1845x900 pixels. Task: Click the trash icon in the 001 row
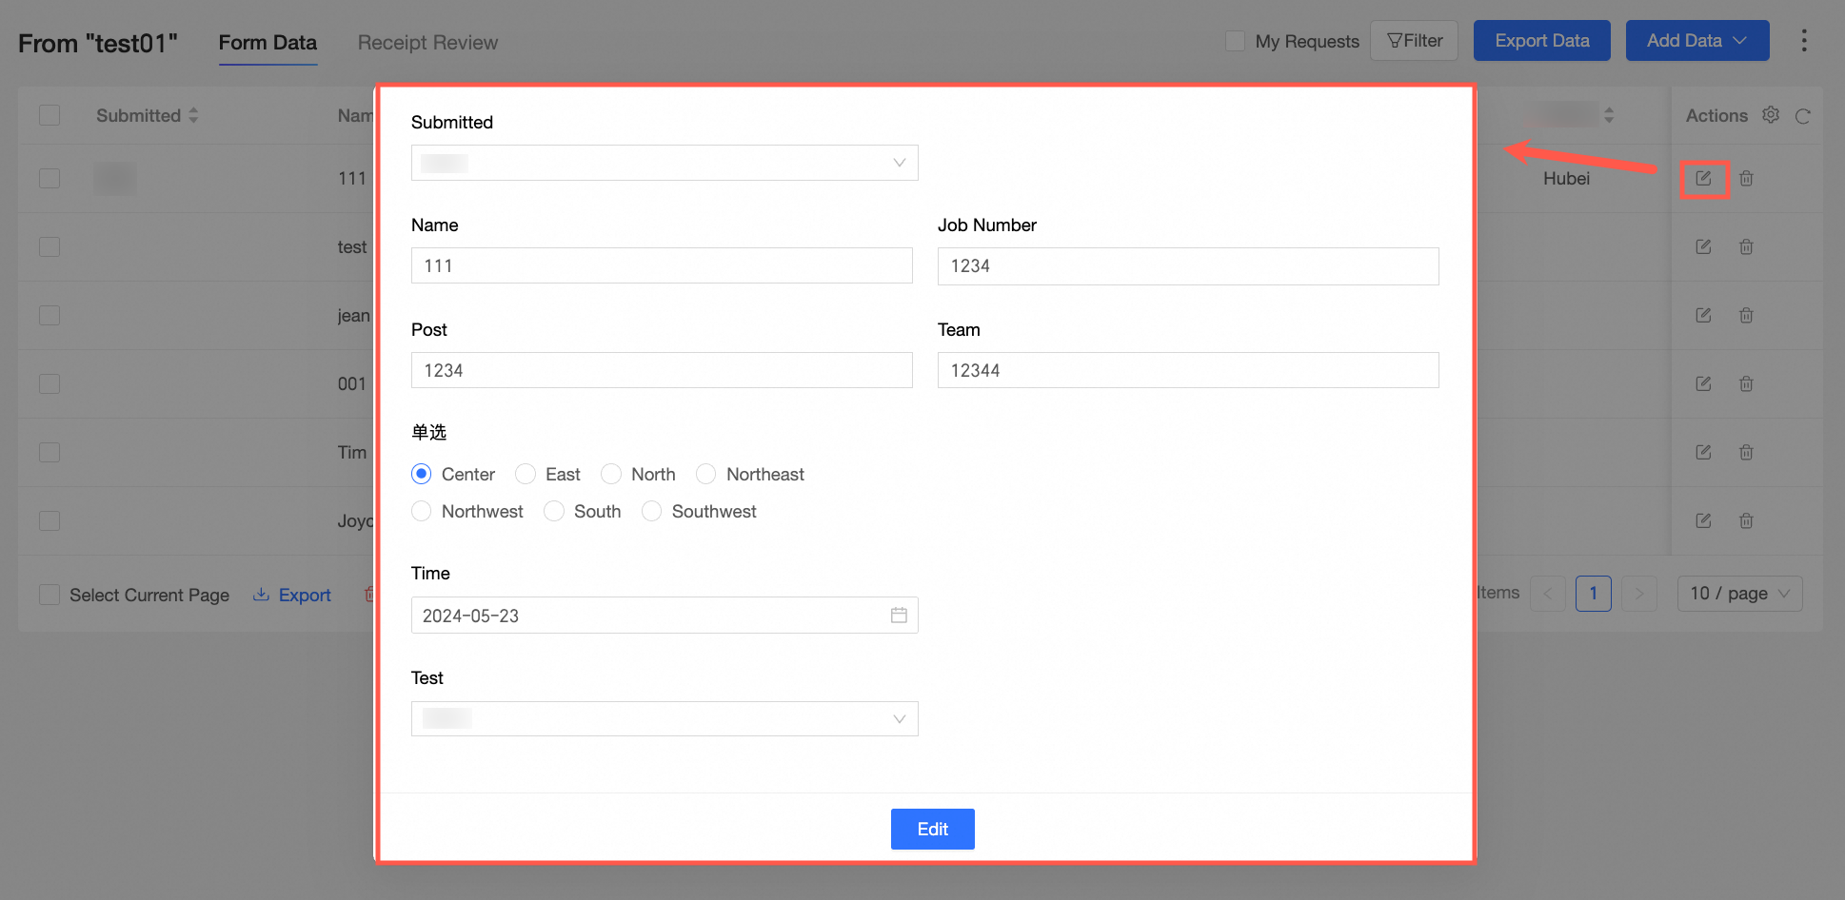(1746, 383)
